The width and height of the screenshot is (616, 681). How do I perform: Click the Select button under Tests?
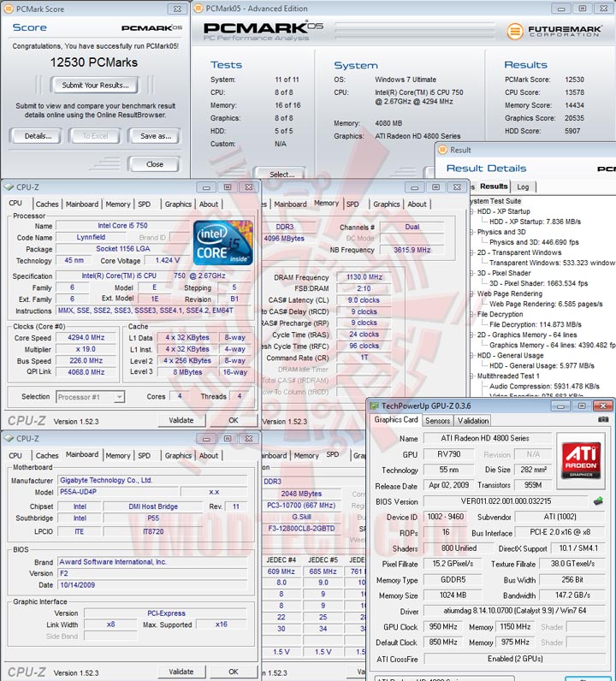(x=282, y=174)
